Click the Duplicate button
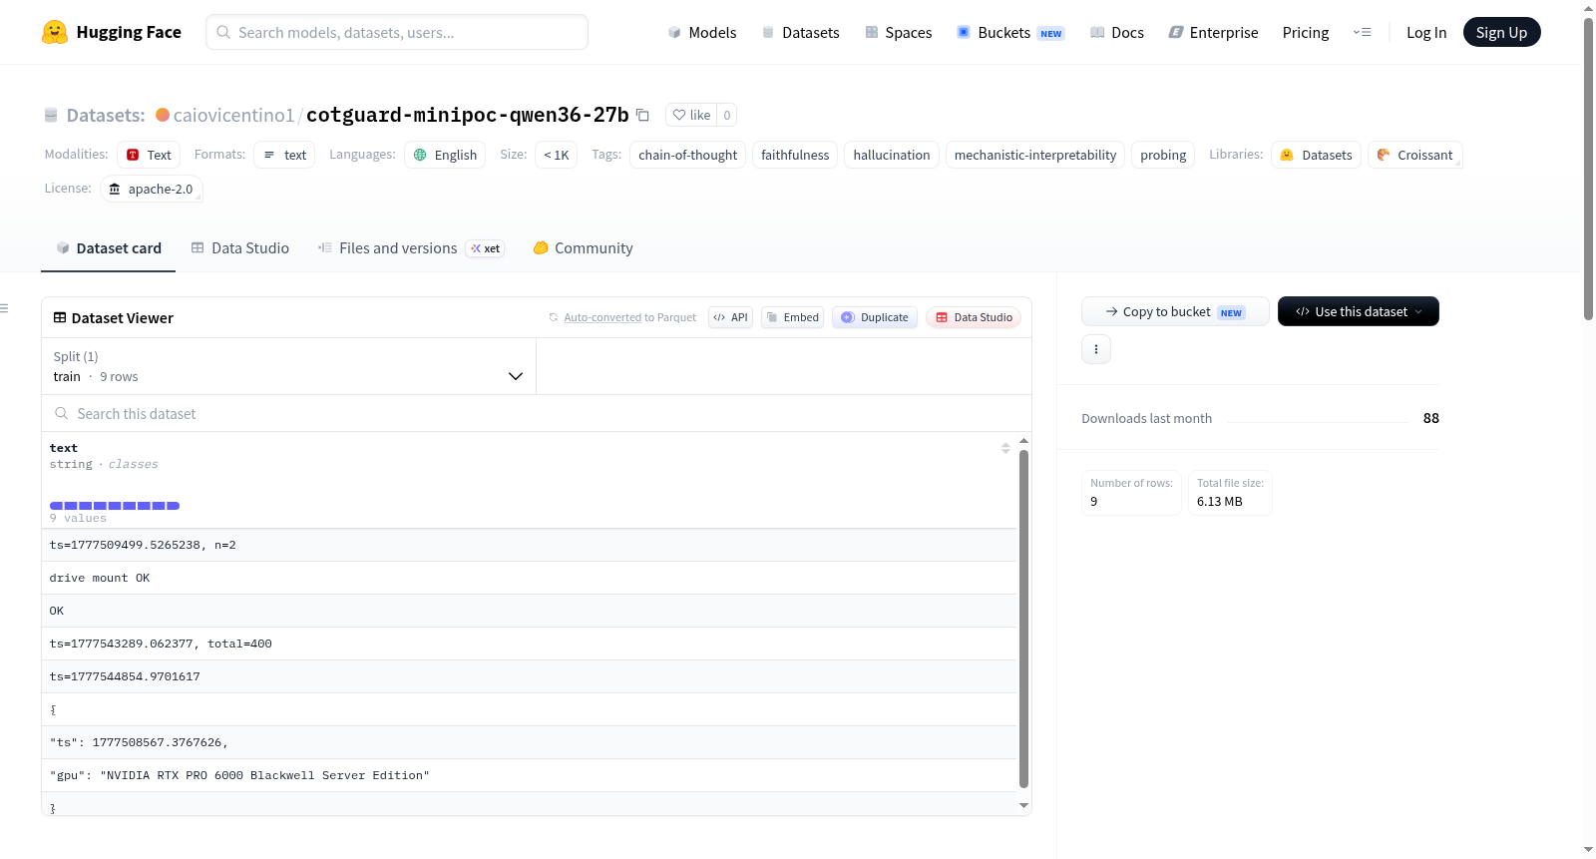 pos(875,317)
